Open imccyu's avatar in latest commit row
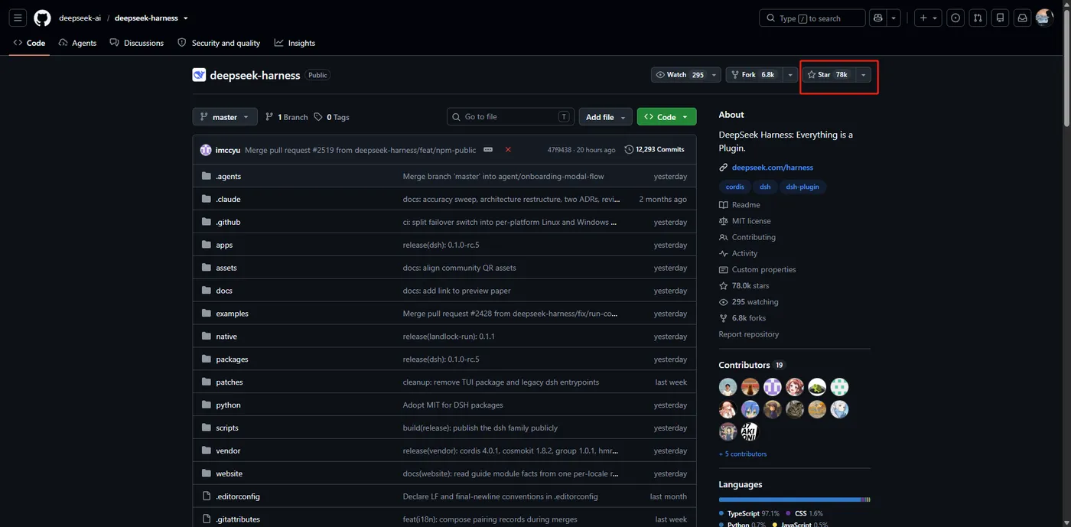 pyautogui.click(x=206, y=150)
